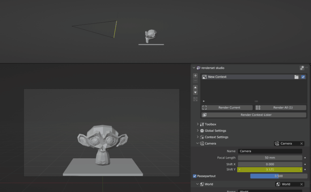311x192 pixels.
Task: Unlink Camera with the X icon
Action: coord(301,144)
